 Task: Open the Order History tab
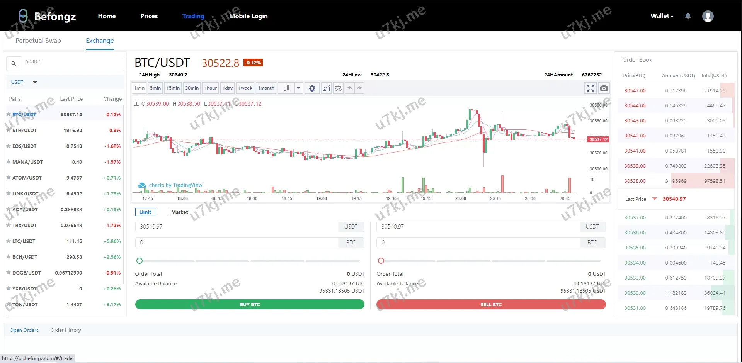(x=66, y=330)
